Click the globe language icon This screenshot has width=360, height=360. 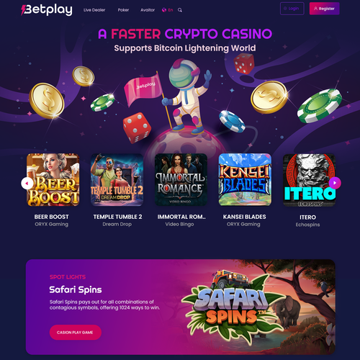point(164,10)
